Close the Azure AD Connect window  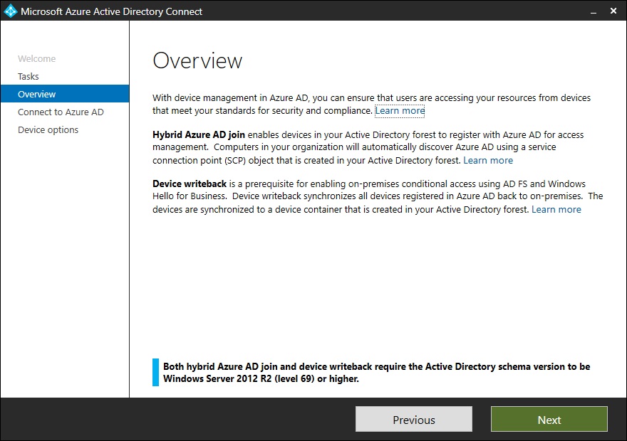point(613,11)
